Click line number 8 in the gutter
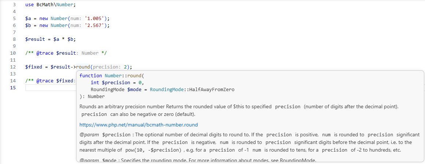The image size is (425, 164). pos(14,39)
